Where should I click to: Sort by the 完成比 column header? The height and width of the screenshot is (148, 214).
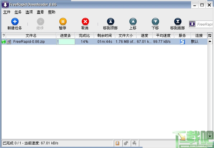click(x=84, y=36)
